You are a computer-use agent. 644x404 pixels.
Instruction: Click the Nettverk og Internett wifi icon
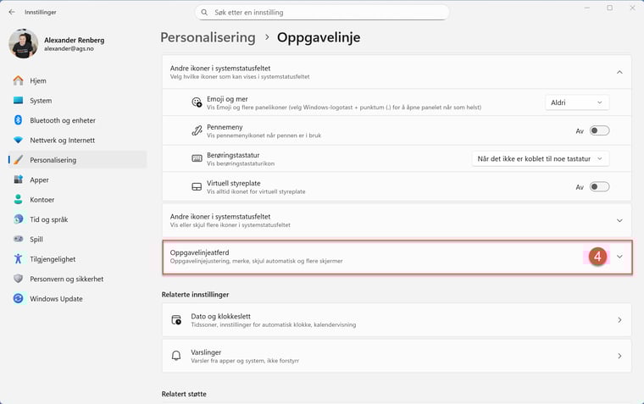tap(18, 140)
